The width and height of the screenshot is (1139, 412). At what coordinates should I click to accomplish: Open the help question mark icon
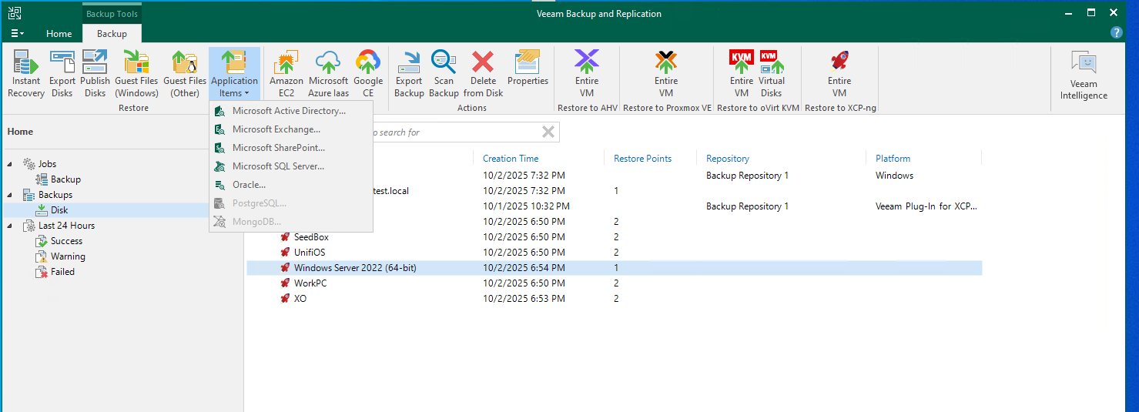pos(1116,32)
